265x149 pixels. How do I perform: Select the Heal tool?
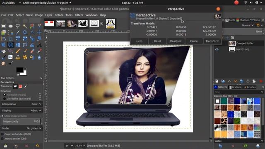tap(25, 58)
